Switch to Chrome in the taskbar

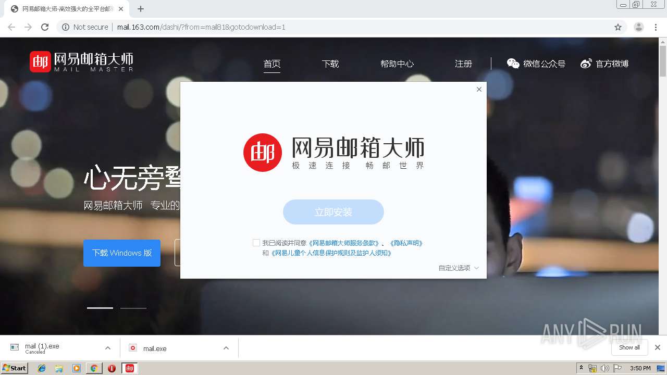click(94, 368)
